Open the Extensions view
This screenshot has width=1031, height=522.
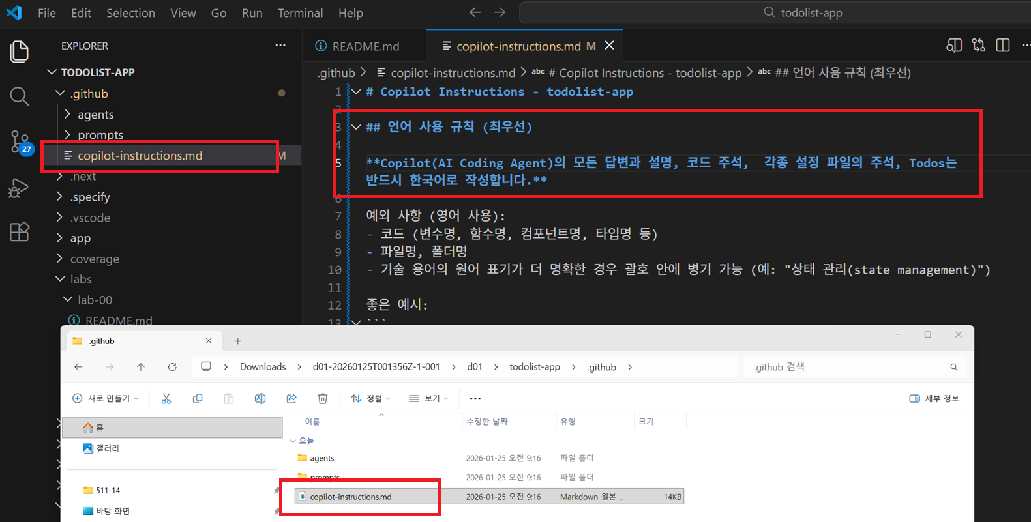click(x=19, y=231)
